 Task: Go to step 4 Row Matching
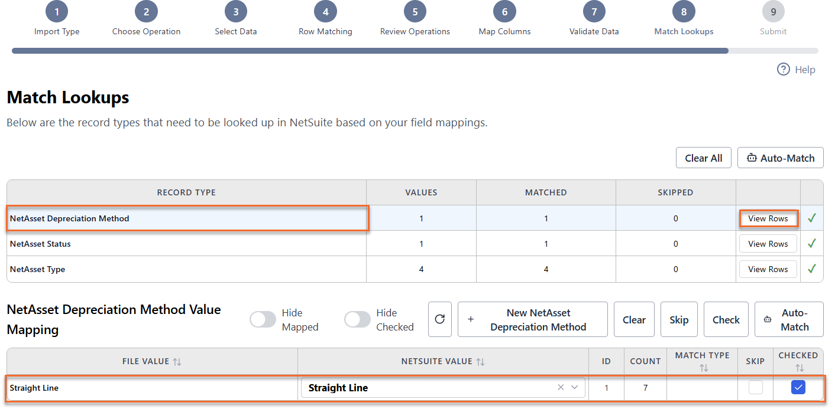(x=325, y=18)
